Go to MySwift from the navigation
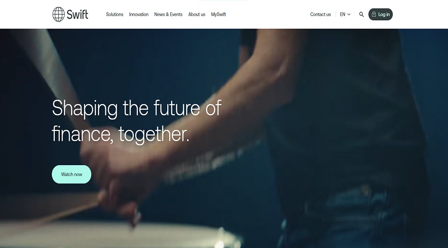This screenshot has width=448, height=248. coord(219,14)
